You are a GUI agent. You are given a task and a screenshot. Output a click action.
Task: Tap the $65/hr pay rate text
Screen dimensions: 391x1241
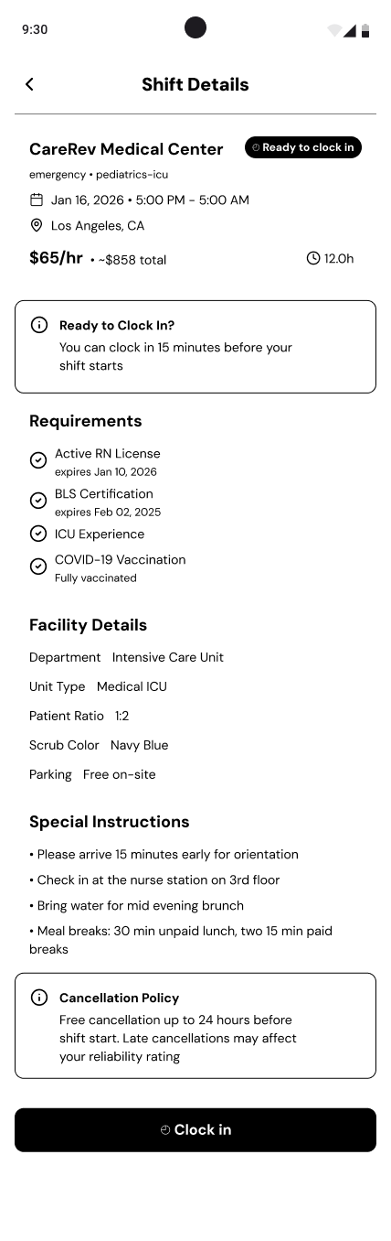point(56,258)
